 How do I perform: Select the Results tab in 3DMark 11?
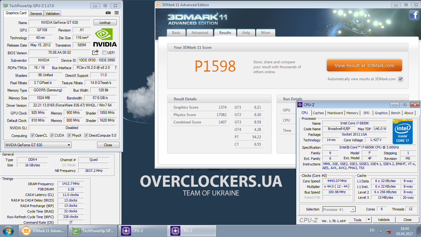[x=225, y=32]
